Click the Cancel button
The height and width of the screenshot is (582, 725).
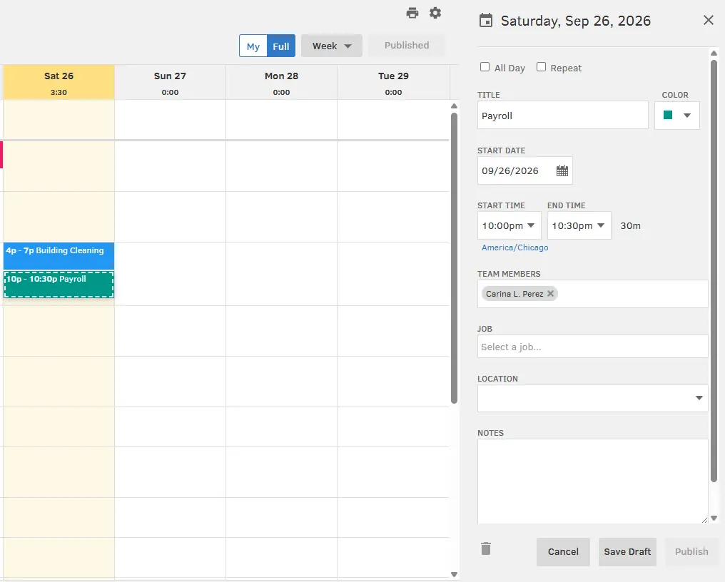coord(563,551)
